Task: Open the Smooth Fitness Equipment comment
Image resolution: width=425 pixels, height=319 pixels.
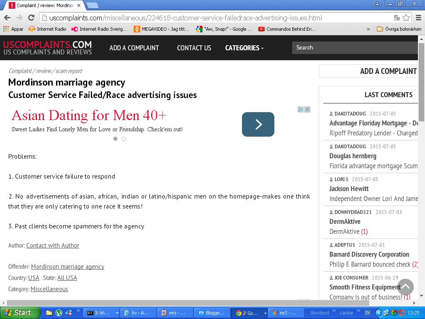Action: pos(365,287)
